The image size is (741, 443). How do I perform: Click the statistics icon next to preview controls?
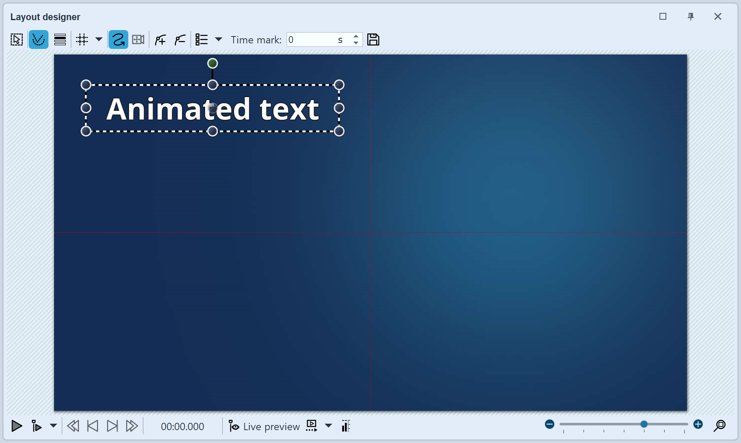[x=346, y=426]
